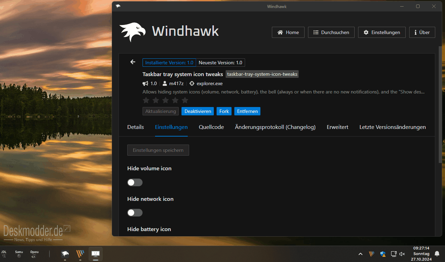The image size is (445, 262).
Task: Open the Änderungsprotokoll (Changelog) tab
Action: click(275, 127)
